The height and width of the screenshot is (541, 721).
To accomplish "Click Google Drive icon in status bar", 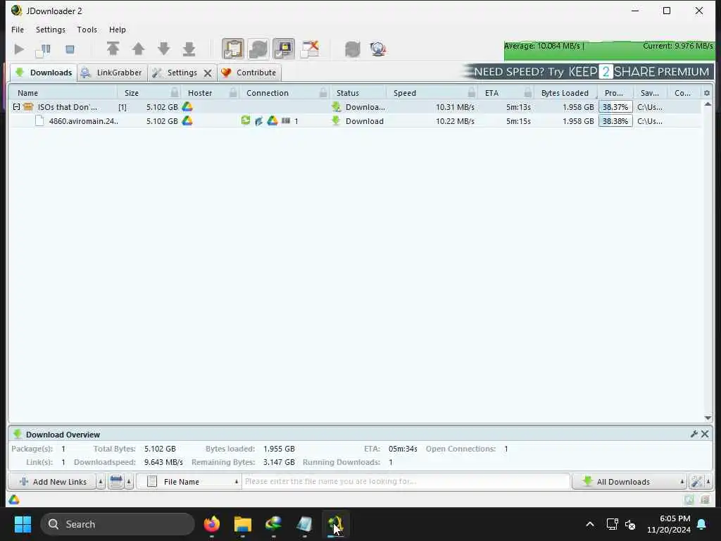I will pos(14,499).
